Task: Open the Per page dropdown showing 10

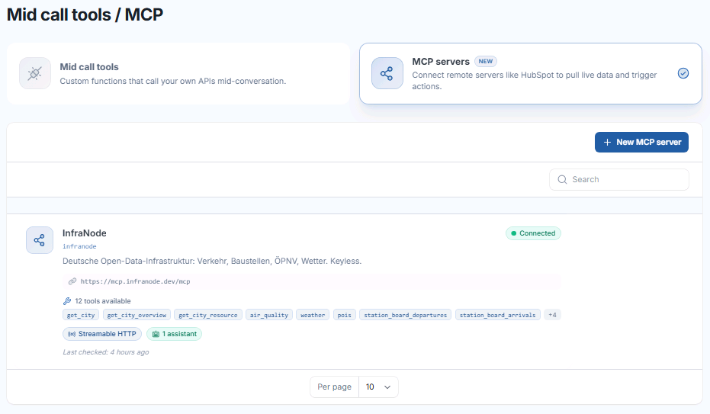Action: 378,387
